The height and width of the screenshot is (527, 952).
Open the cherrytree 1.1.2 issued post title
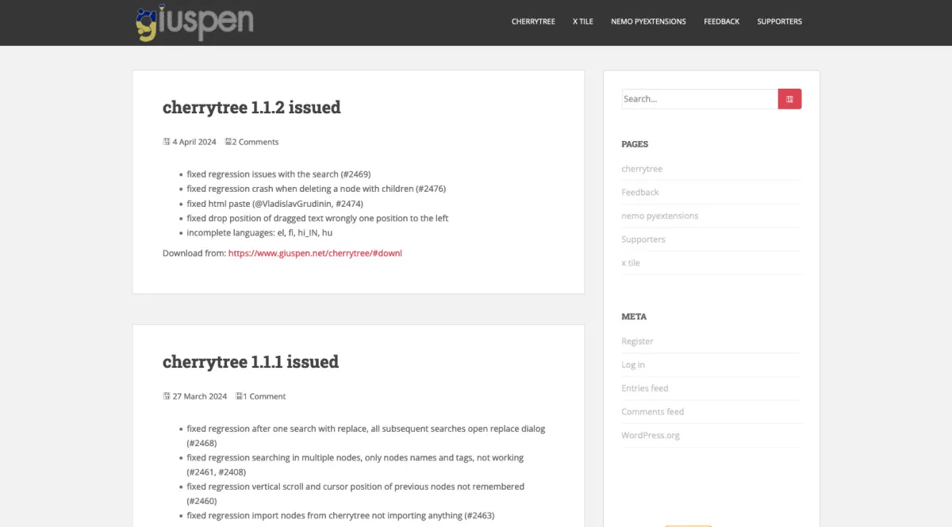coord(251,107)
